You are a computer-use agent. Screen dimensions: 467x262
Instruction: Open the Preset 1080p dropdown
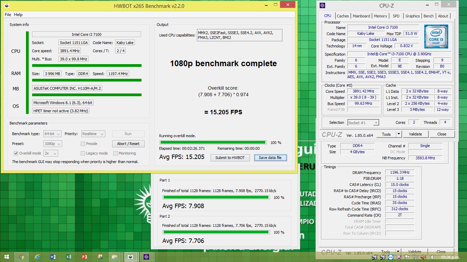coord(53,144)
